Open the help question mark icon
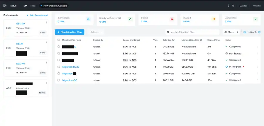264x126 pixels. [229, 6]
